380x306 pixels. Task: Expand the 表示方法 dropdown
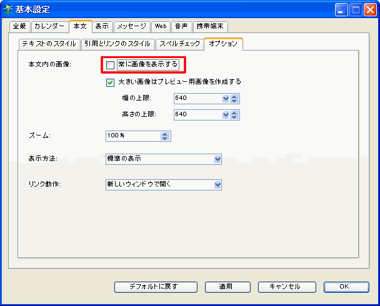pyautogui.click(x=217, y=159)
